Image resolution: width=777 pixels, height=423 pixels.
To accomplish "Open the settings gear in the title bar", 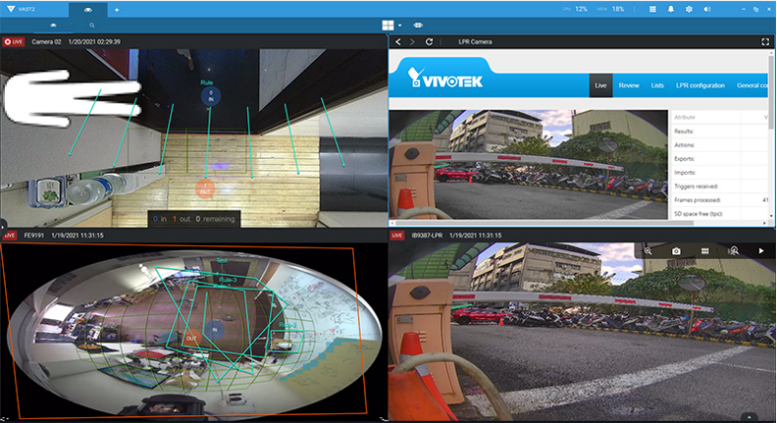I will (688, 9).
